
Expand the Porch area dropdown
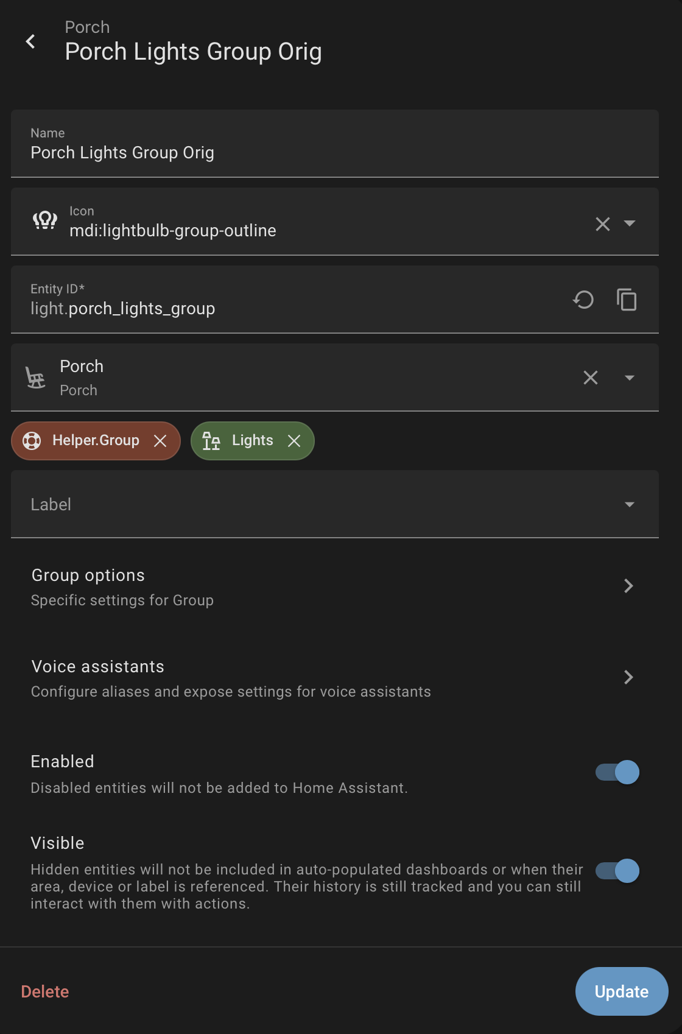tap(630, 378)
